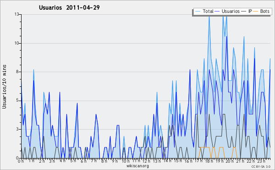Click the y-axis value '5'
Screen dimensions: 275x170
tap(18, 100)
